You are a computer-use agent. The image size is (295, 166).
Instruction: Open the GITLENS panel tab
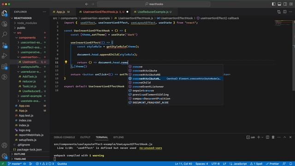pyautogui.click(x=118, y=137)
